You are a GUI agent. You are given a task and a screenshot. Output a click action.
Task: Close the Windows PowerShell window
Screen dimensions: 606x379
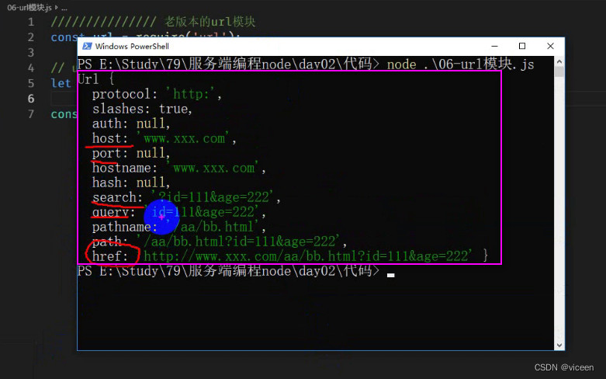pyautogui.click(x=550, y=46)
